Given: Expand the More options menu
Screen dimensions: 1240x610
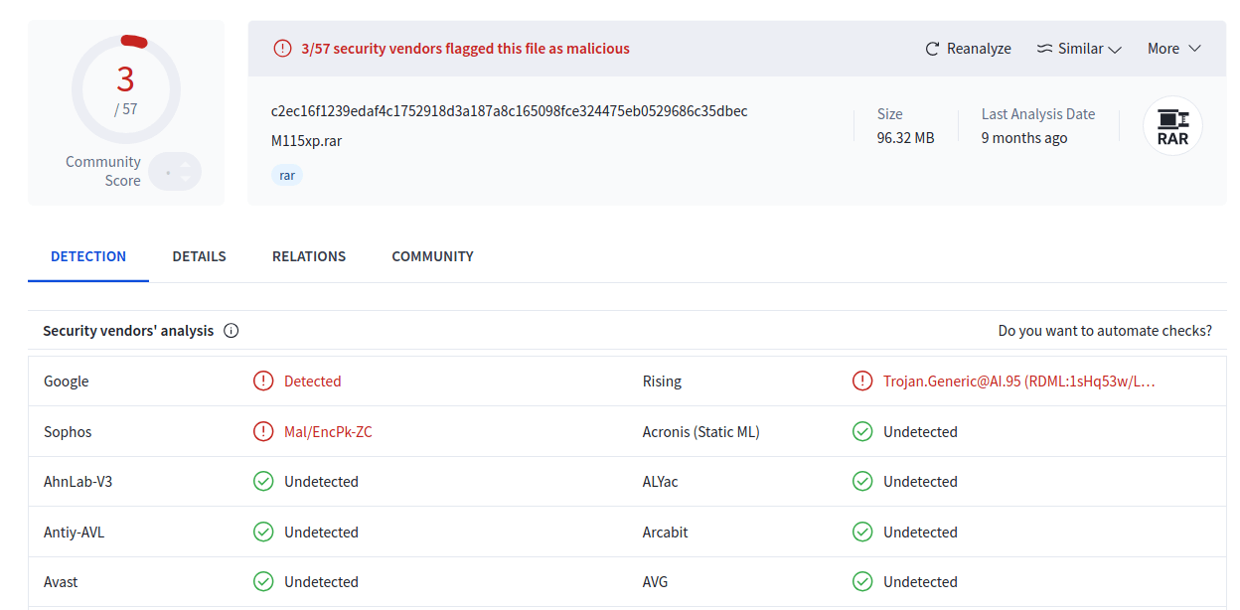Looking at the screenshot, I should 1173,48.
